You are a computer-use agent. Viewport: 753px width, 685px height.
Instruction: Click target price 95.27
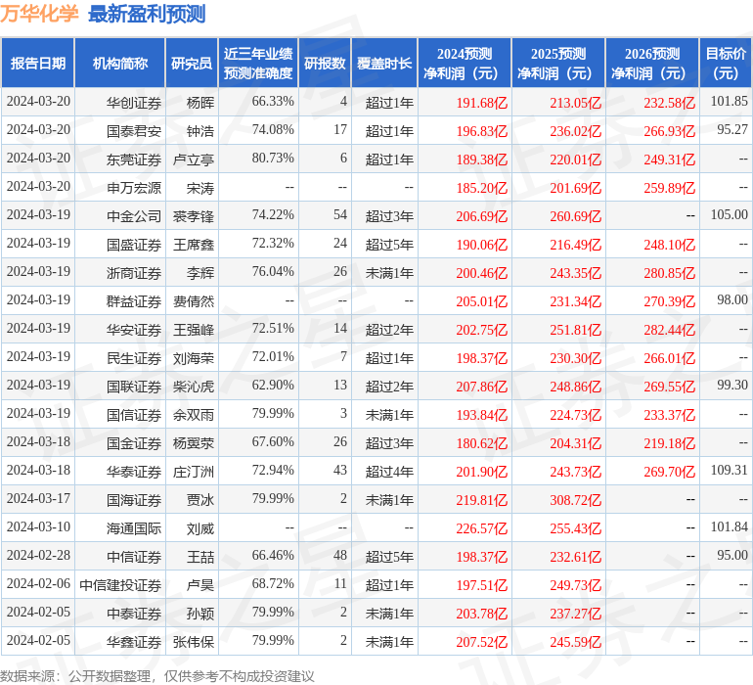point(732,129)
